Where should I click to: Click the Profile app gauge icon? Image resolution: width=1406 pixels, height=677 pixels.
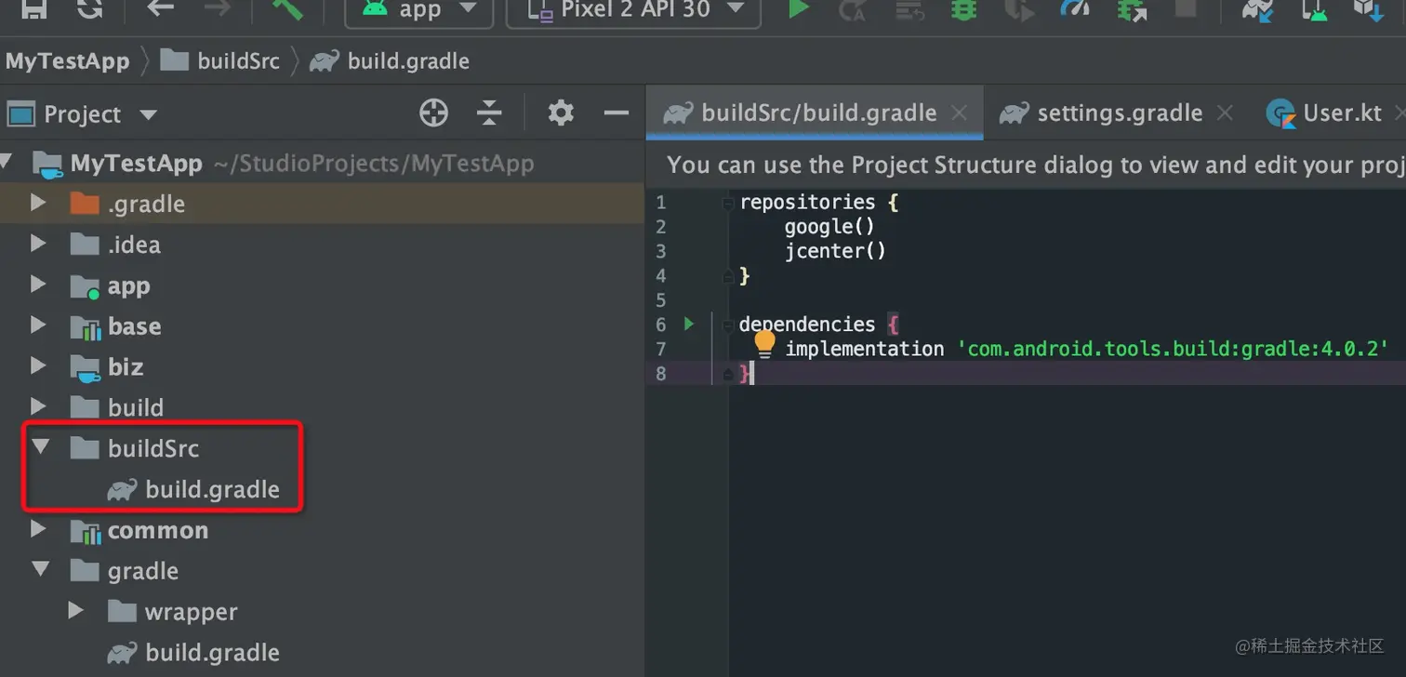click(x=1075, y=8)
